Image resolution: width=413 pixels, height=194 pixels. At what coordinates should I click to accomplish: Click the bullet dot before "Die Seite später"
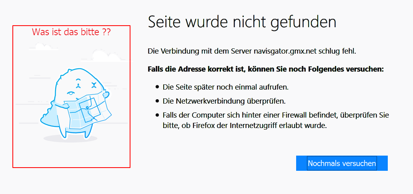pos(157,87)
